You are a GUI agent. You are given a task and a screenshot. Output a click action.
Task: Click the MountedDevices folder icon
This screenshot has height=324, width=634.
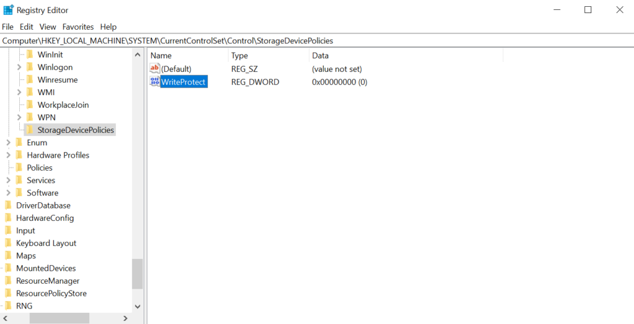coord(8,268)
